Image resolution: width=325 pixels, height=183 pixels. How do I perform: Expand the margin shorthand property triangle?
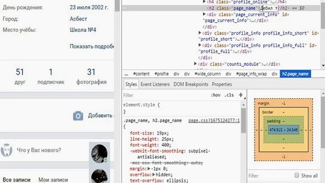(x=149, y=169)
